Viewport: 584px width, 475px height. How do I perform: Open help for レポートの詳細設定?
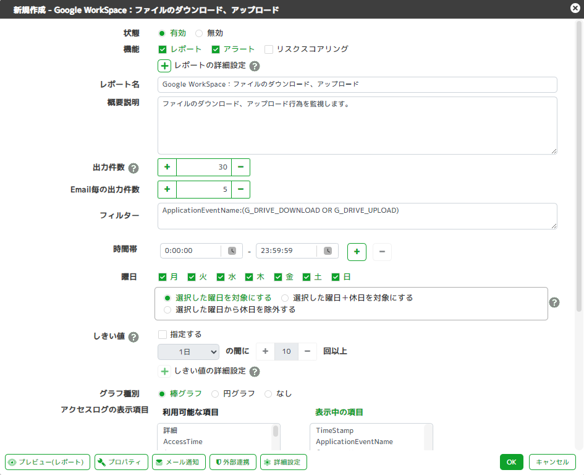tap(255, 66)
